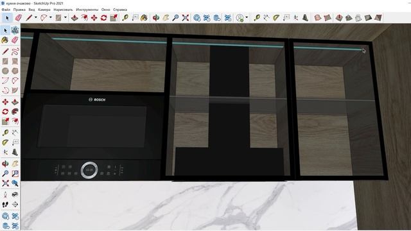Select the Offset tool in left toolbar
Screen dimensions: 411x231
15,121
